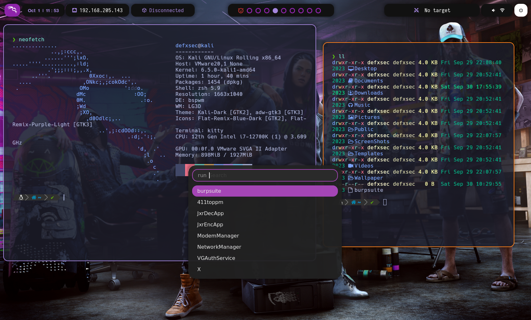Screen dimensions: 531x320
Task: Switch to the workspace circle right after the red icon
Action: click(x=249, y=11)
